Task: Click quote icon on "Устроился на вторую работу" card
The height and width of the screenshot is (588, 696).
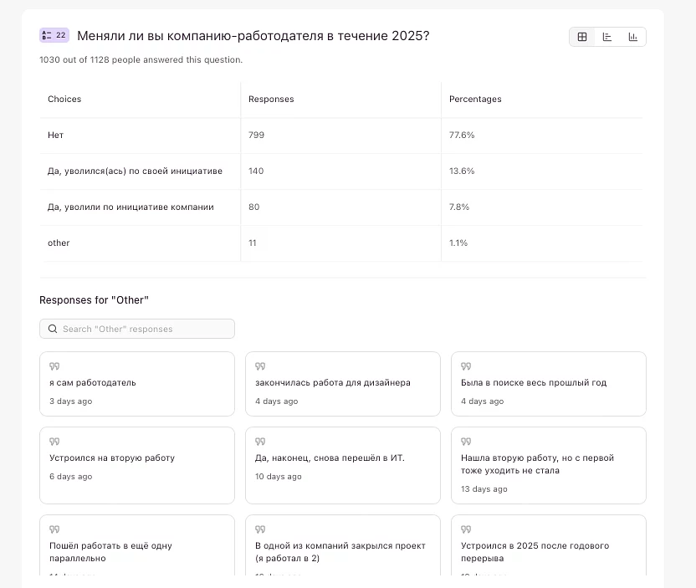Action: (x=54, y=442)
